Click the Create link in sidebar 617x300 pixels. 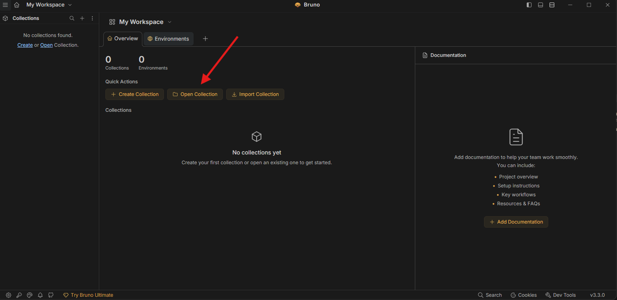click(25, 45)
